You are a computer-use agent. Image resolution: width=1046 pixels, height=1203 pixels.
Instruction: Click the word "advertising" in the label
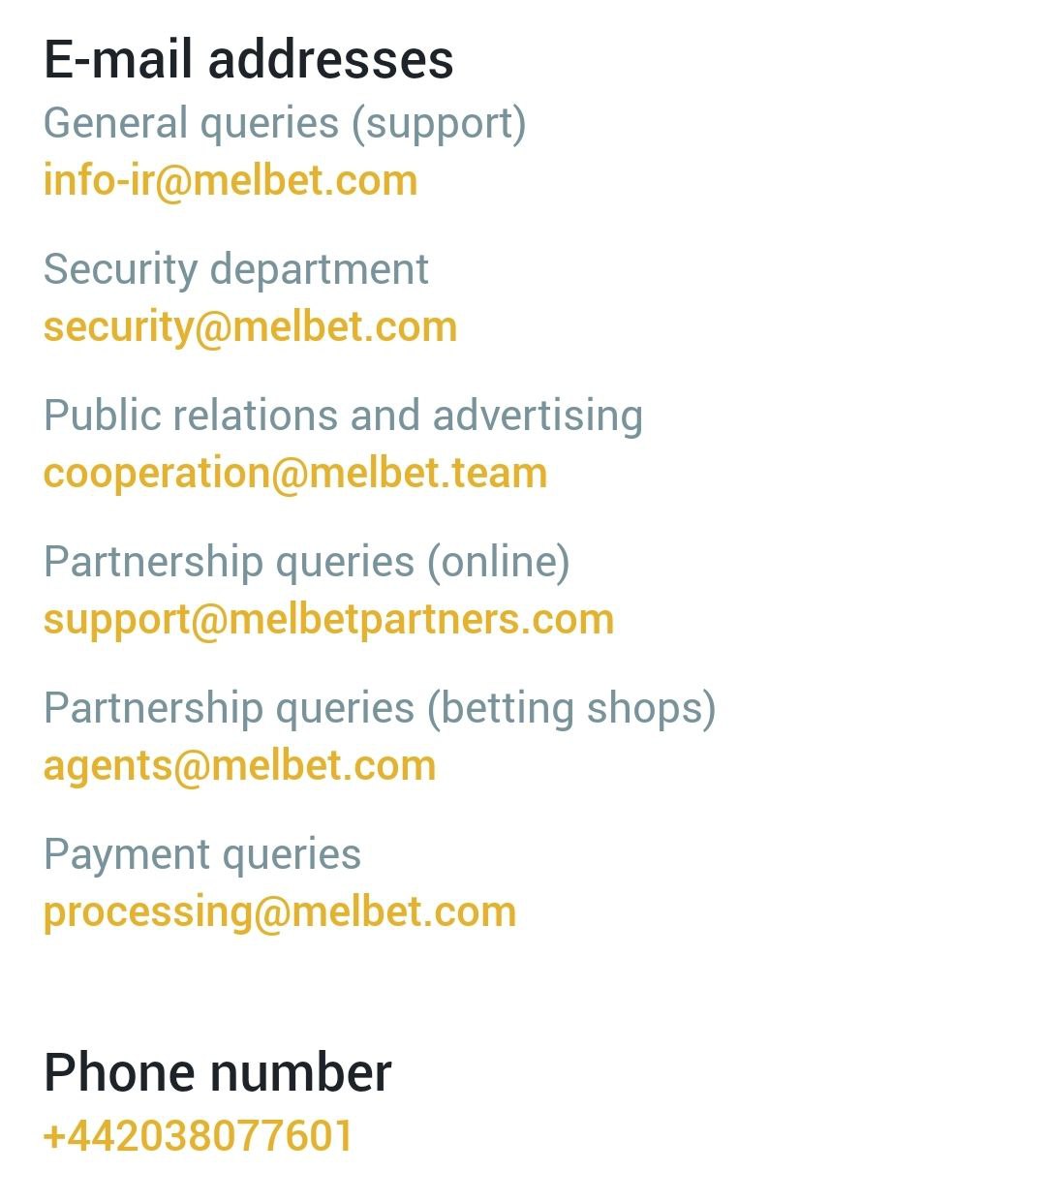coord(538,416)
